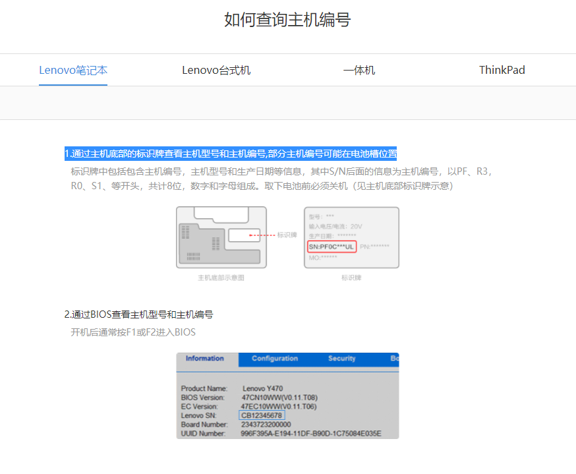Open the 标识牌 label illustration image
The width and height of the screenshot is (576, 474).
[351, 237]
